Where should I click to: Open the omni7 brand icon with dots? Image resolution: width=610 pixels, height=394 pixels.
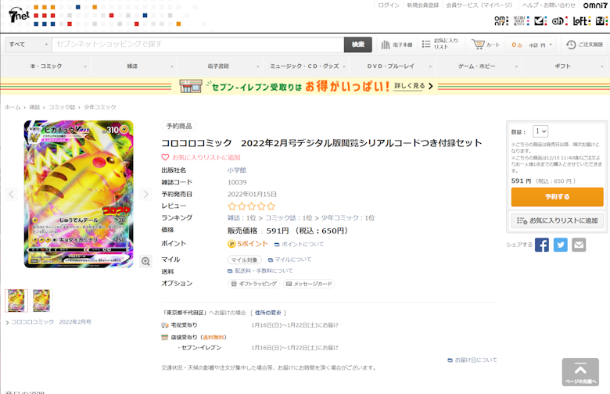point(501,20)
